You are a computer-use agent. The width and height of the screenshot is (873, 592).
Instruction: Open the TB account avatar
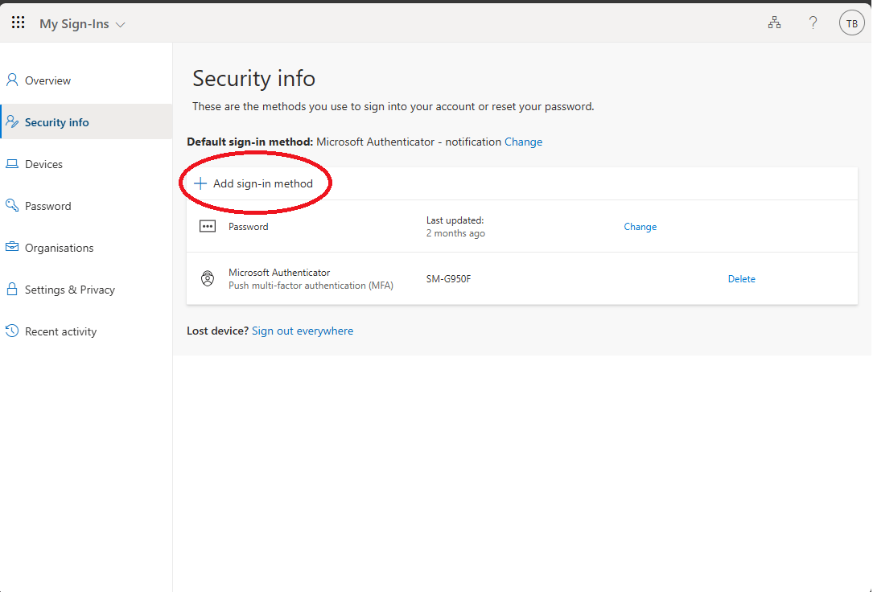click(851, 23)
